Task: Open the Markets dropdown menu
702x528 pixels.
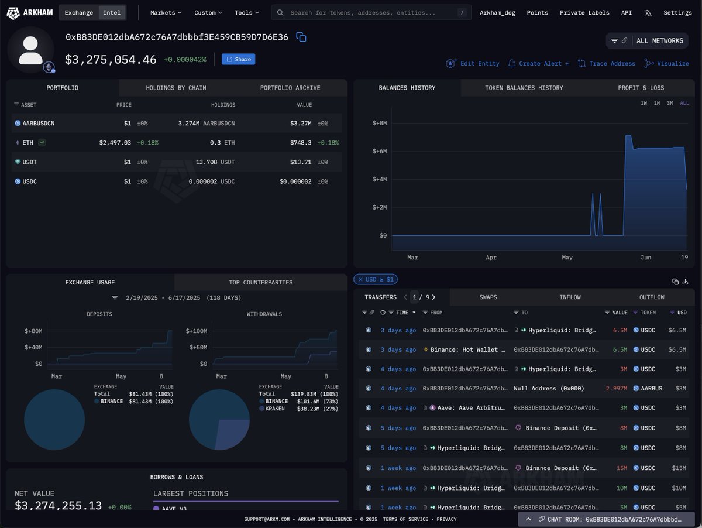Action: pos(166,12)
